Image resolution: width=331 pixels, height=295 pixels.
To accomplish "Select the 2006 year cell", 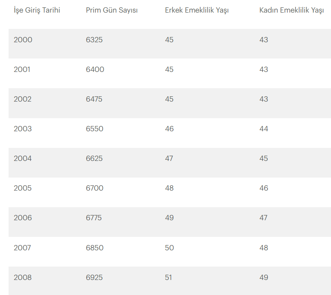I will click(23, 218).
